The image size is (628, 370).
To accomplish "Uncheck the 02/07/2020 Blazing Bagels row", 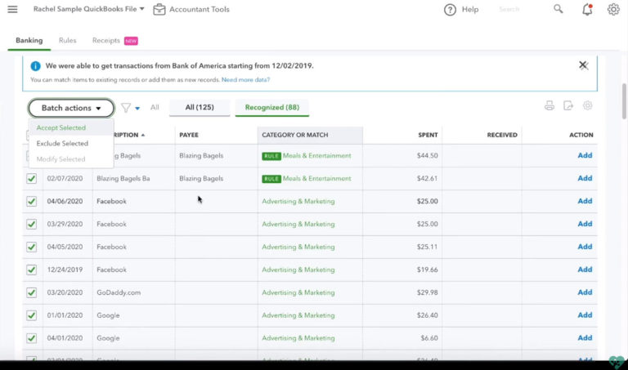I will point(31,178).
